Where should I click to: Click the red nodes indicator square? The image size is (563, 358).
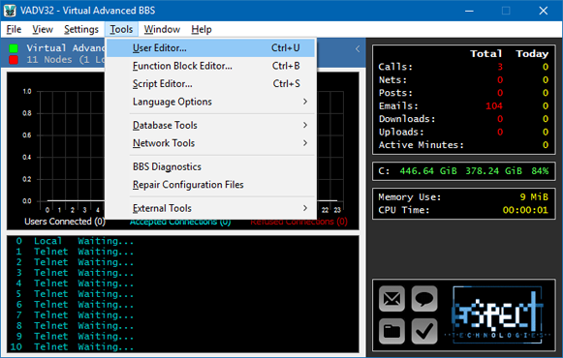point(14,59)
